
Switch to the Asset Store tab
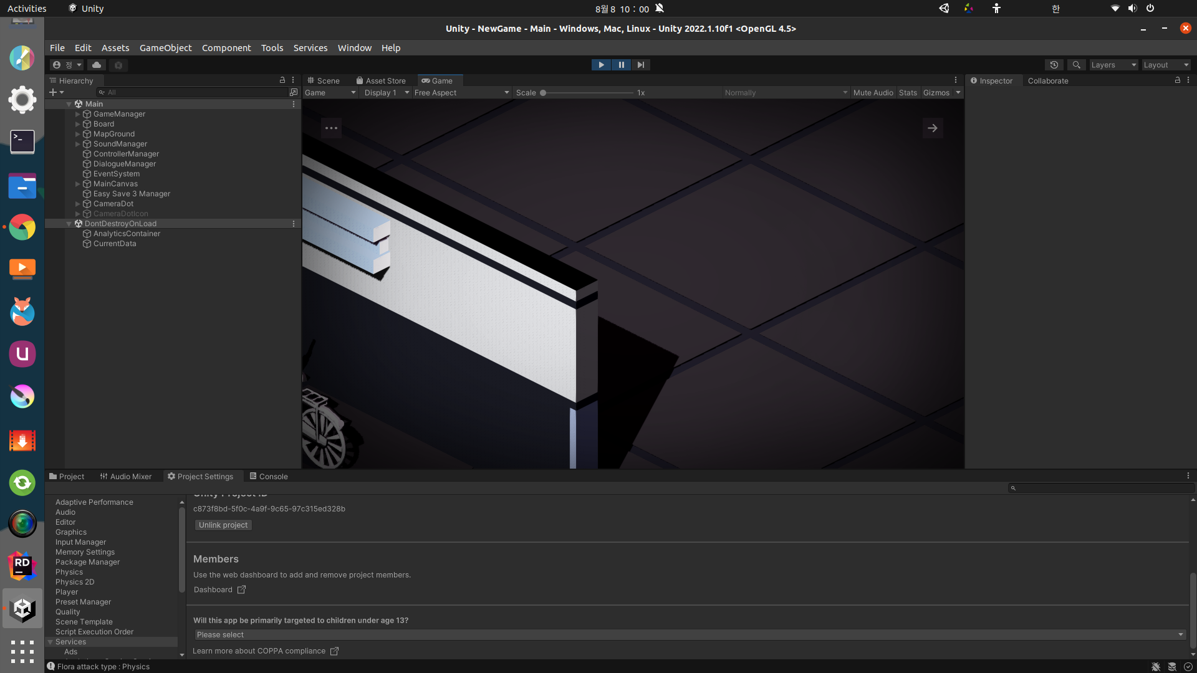coord(381,80)
